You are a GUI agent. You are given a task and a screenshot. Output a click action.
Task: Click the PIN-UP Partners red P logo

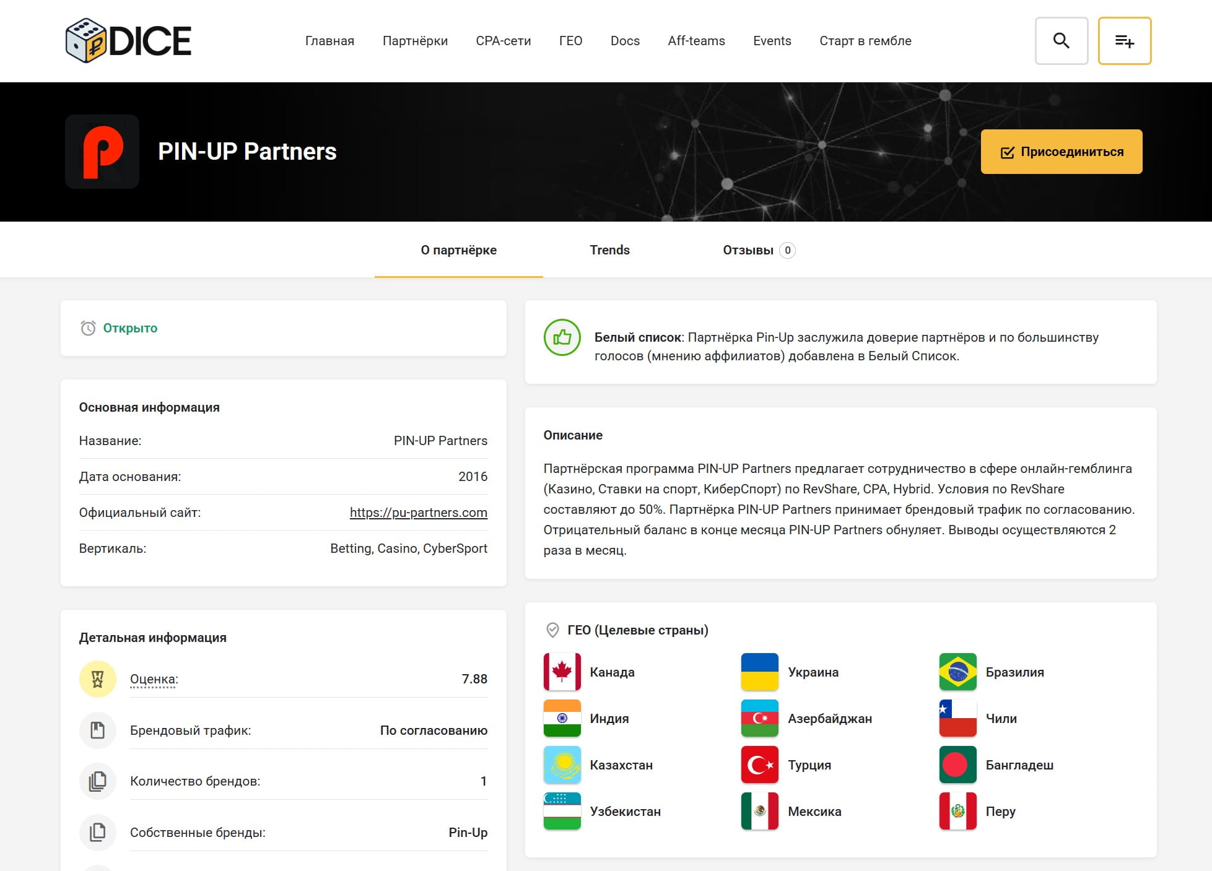point(102,152)
